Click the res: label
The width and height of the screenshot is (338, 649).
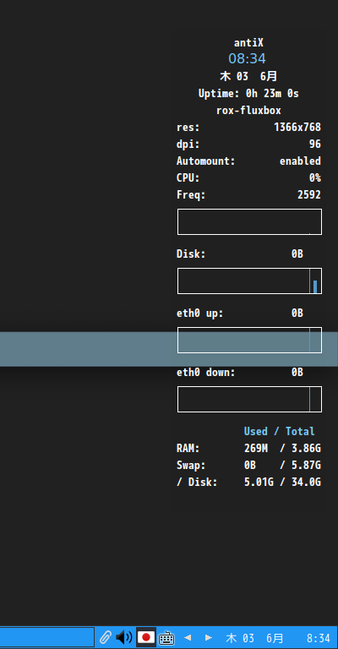tap(188, 127)
